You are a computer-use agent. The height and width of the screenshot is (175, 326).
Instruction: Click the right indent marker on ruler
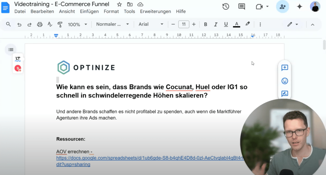click(x=253, y=36)
